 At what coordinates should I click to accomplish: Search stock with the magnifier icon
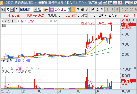point(39,10)
